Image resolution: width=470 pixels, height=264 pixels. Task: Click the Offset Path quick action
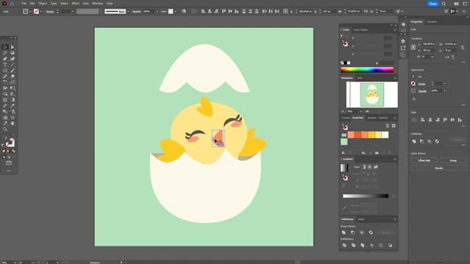(424, 161)
